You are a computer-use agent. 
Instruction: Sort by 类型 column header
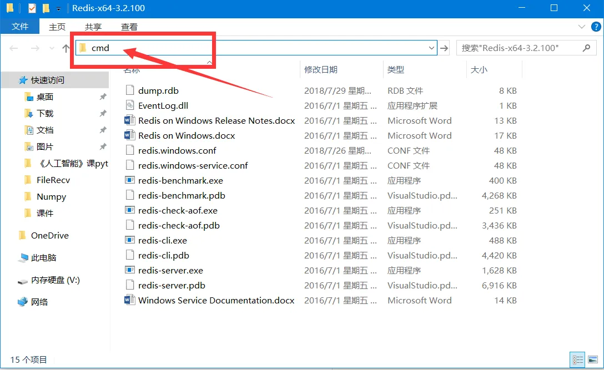(396, 70)
